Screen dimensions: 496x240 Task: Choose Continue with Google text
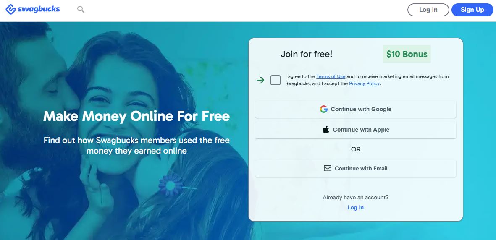pos(361,109)
